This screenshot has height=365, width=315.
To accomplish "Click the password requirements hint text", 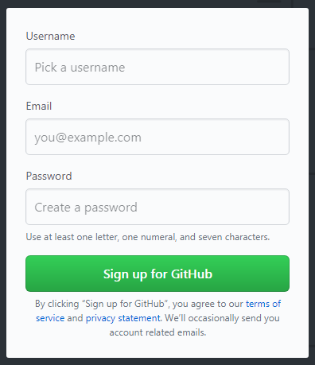I will (x=148, y=237).
